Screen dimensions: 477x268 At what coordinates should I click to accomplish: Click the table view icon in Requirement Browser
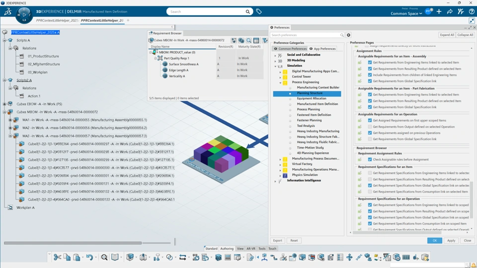click(256, 40)
